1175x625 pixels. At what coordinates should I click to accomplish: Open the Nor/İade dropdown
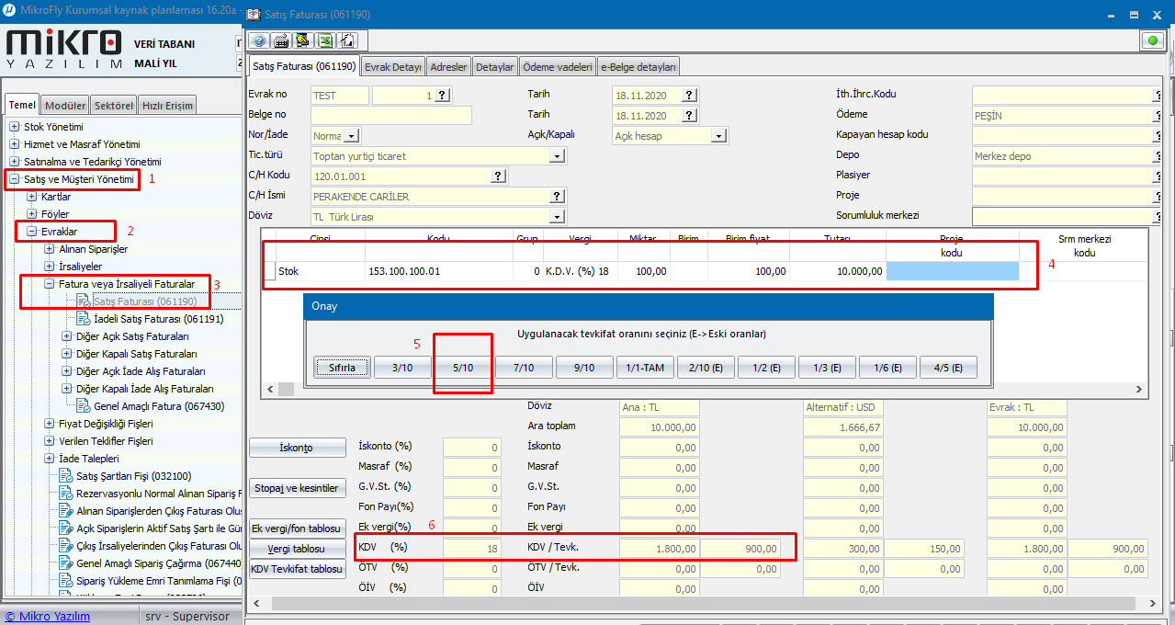pos(352,136)
